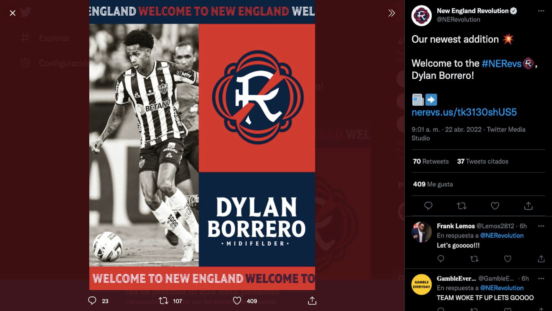Screen dimensions: 552x311
Task: Click retweet icon in tweet detail panel
Action: coord(461,206)
